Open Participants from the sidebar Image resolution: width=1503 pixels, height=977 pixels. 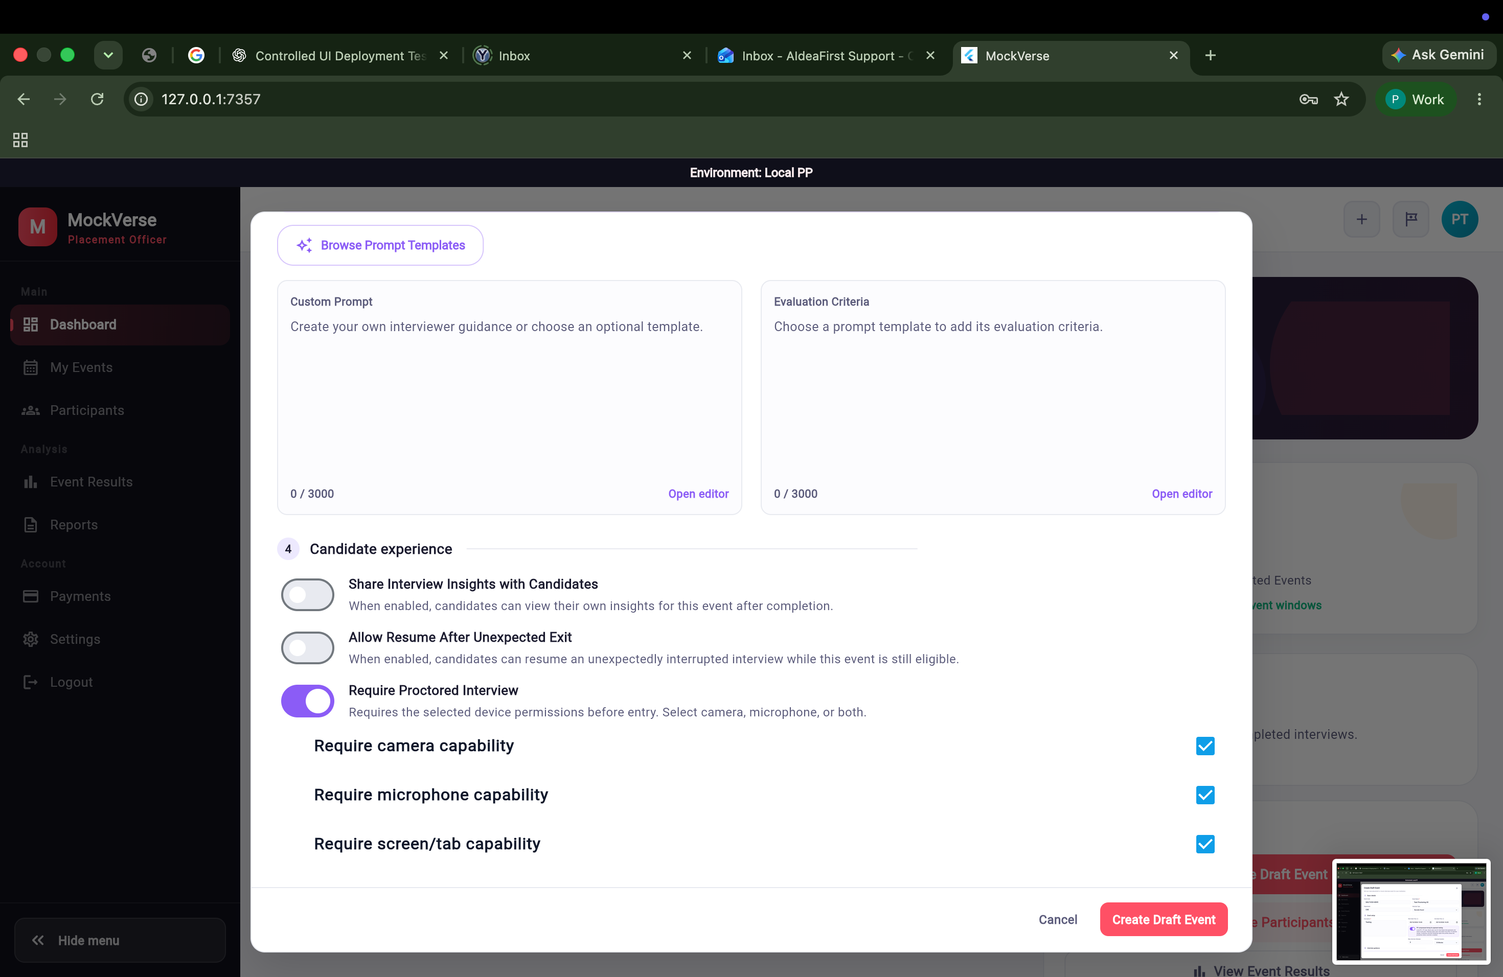pos(120,410)
